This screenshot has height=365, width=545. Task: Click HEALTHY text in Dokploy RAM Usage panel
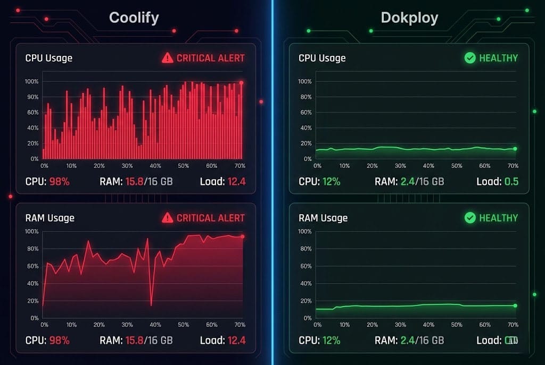pos(498,218)
